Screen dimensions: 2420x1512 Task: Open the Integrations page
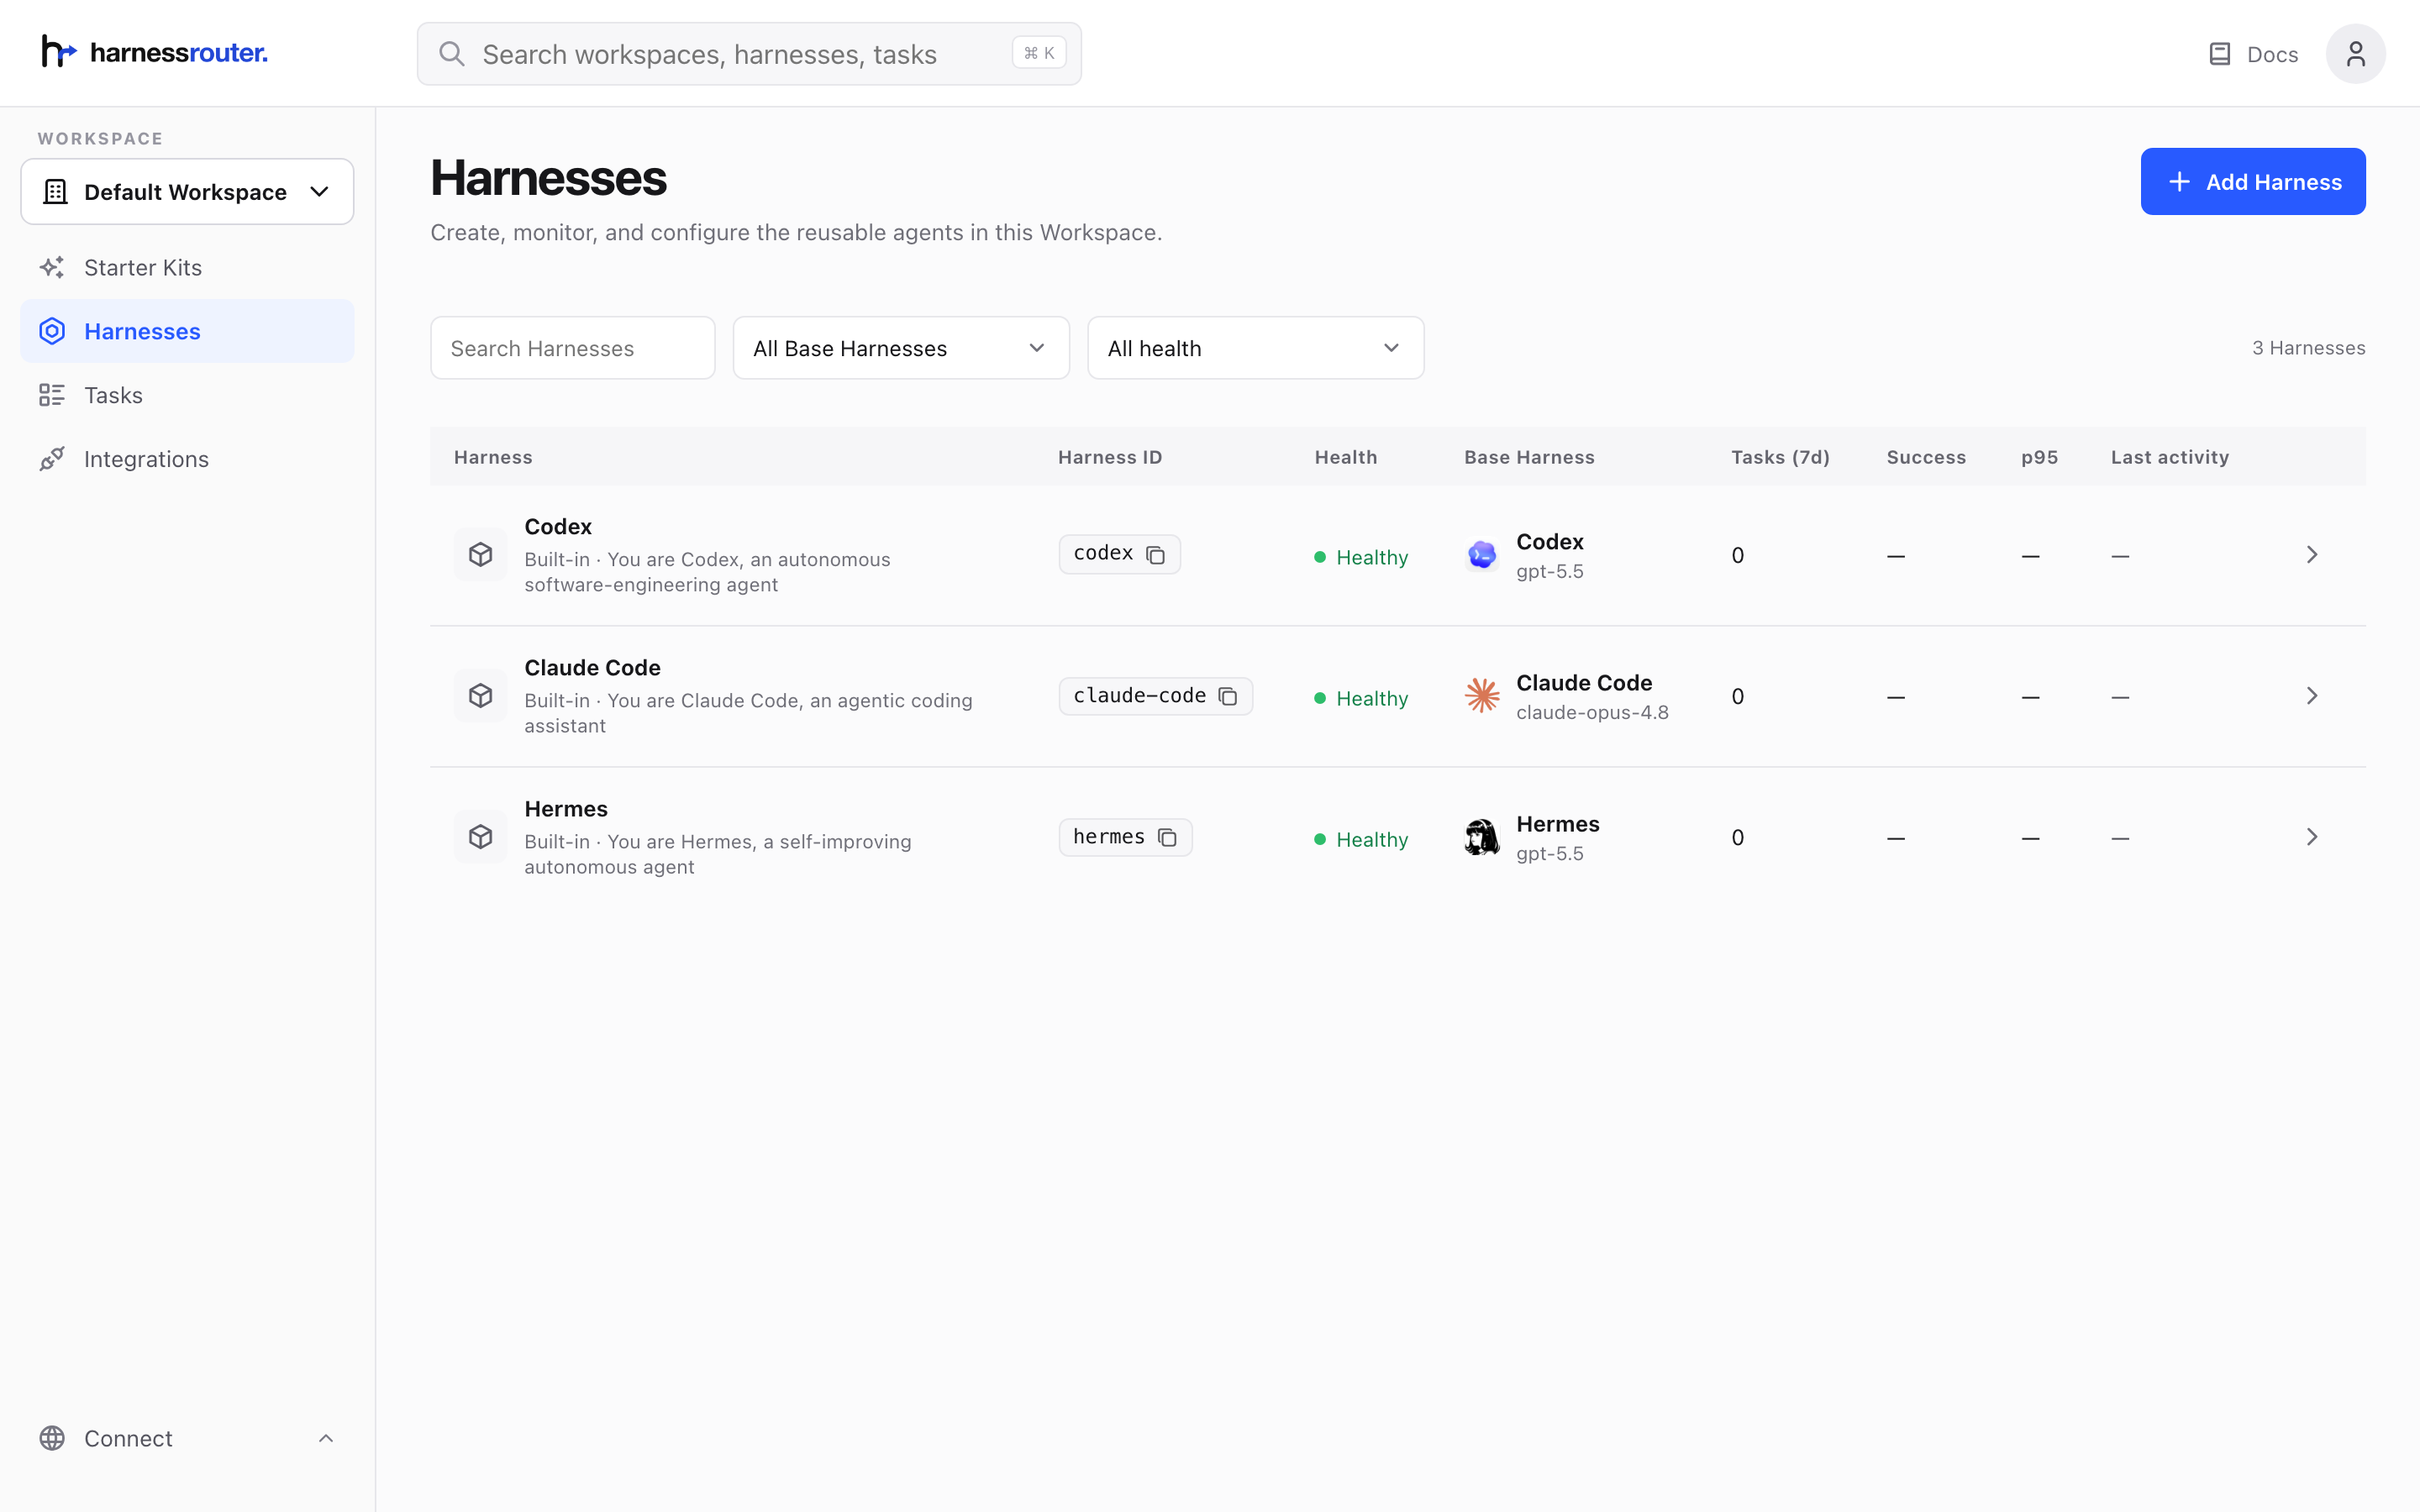(187, 459)
